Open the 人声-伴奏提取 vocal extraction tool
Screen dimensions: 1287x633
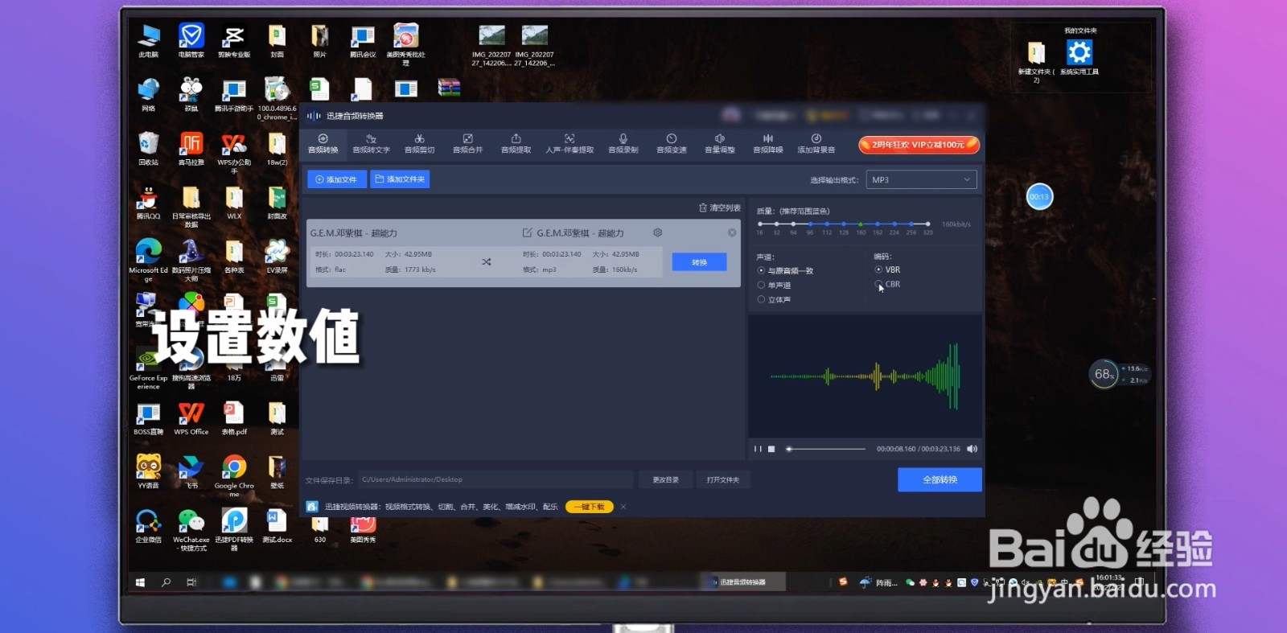click(569, 144)
